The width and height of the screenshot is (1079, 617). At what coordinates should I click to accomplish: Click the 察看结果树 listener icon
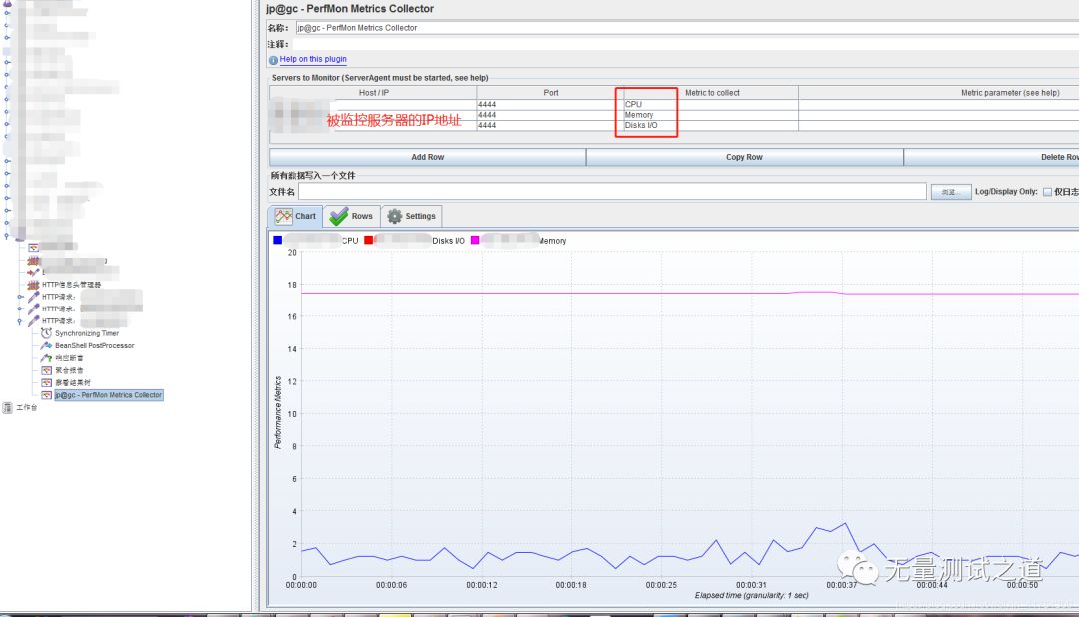[x=46, y=382]
